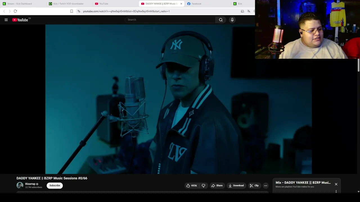Go back with browser back arrow

[x=4, y=11]
